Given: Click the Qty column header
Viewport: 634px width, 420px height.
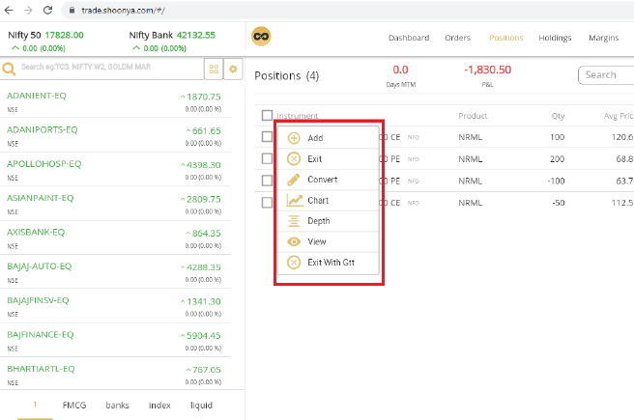Looking at the screenshot, I should (558, 116).
